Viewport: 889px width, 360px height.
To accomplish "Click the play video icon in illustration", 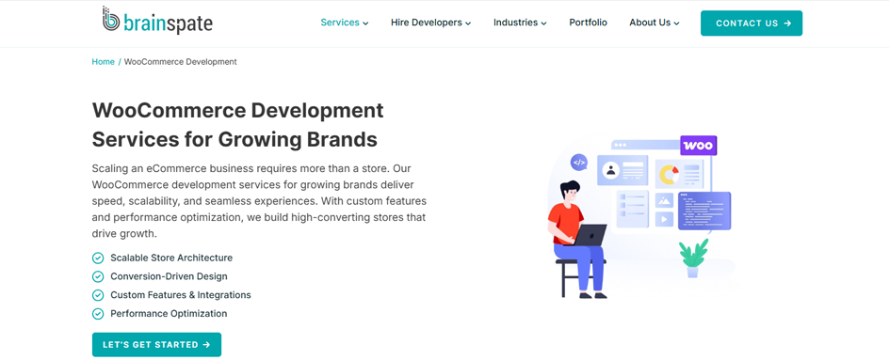I will pos(665,218).
